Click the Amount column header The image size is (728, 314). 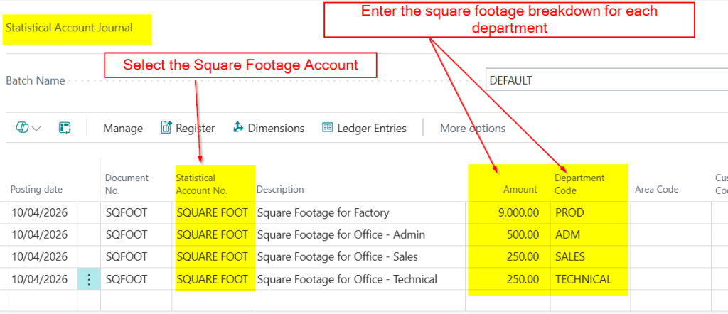520,189
